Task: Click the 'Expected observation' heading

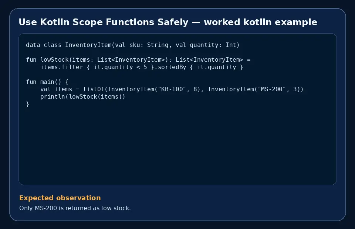Action: pos(60,198)
